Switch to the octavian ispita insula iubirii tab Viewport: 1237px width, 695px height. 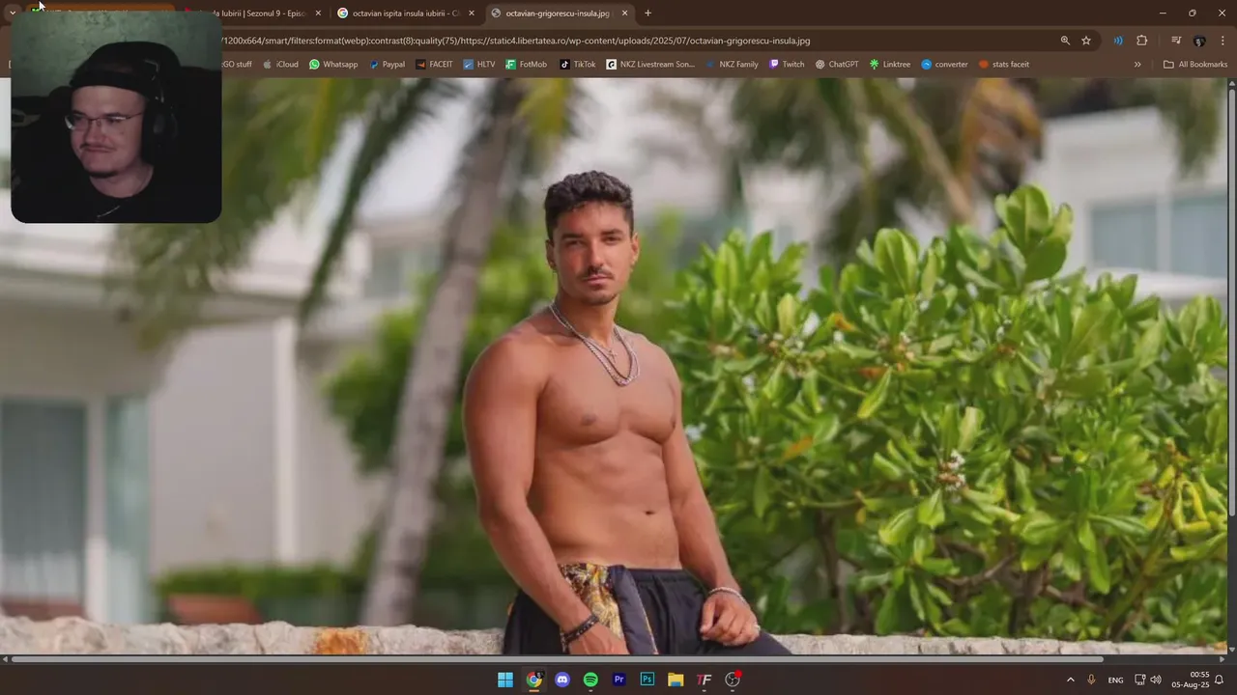pos(405,13)
